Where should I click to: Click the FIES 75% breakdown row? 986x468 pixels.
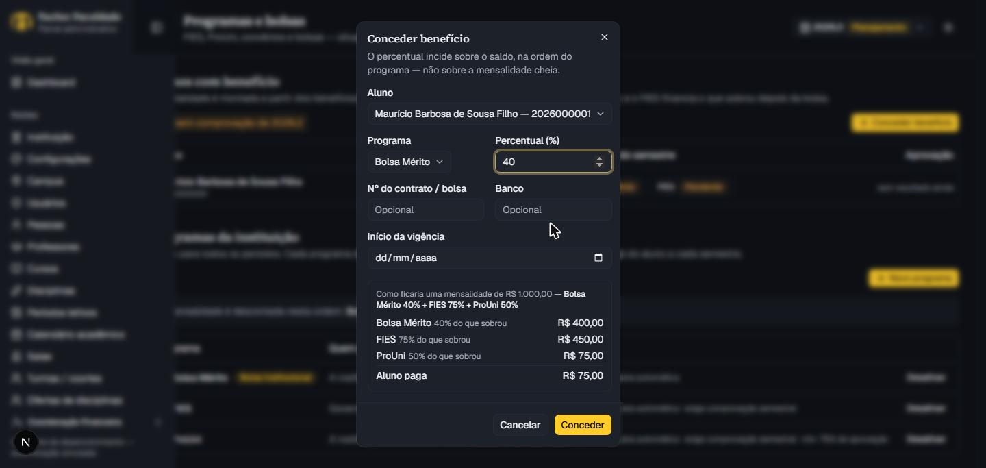point(490,339)
